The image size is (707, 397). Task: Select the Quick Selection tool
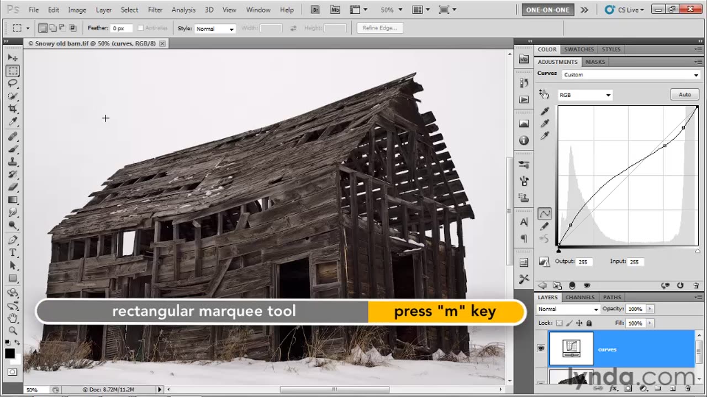pos(13,96)
